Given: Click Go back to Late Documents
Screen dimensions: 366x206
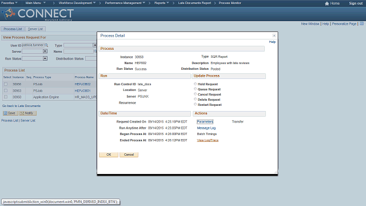Looking at the screenshot, I should pos(21,106).
